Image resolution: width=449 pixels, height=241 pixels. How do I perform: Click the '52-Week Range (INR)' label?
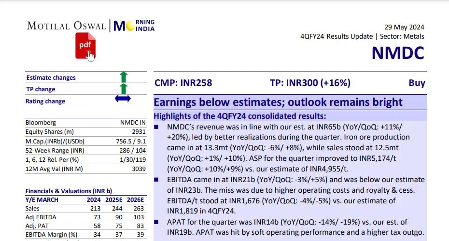55,151
